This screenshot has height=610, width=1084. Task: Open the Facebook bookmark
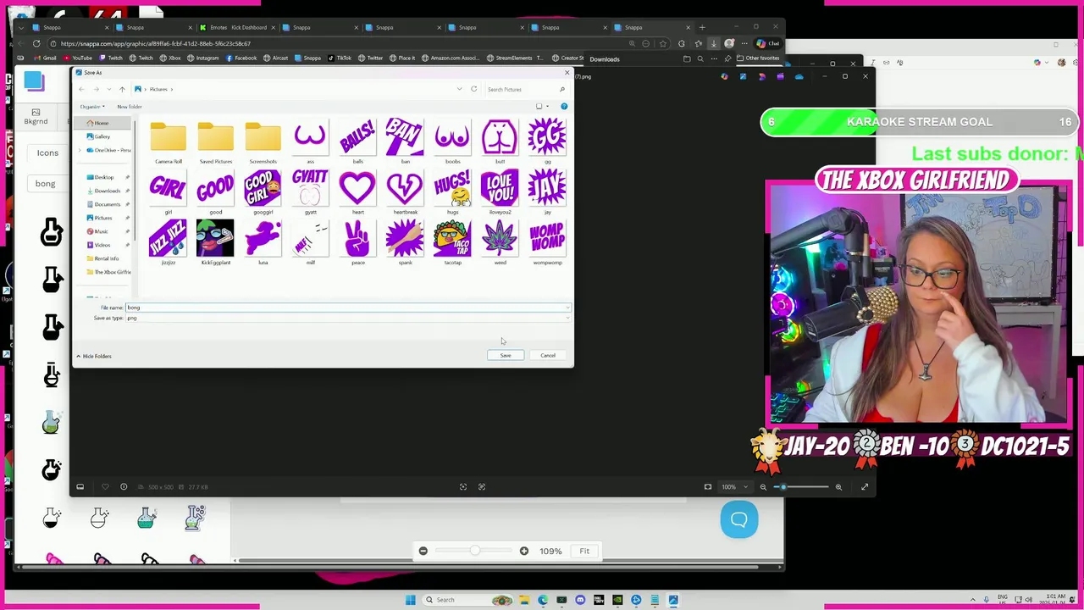pos(241,58)
